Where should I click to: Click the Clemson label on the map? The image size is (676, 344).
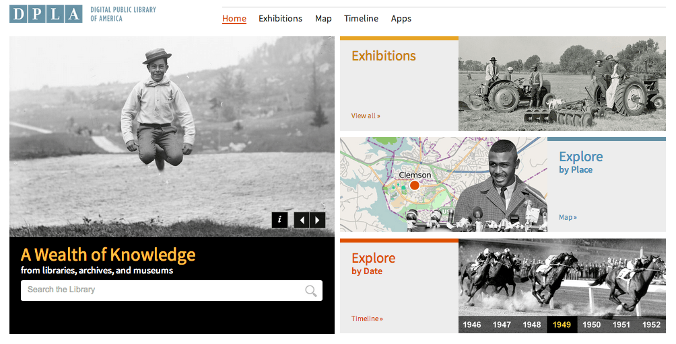click(415, 175)
